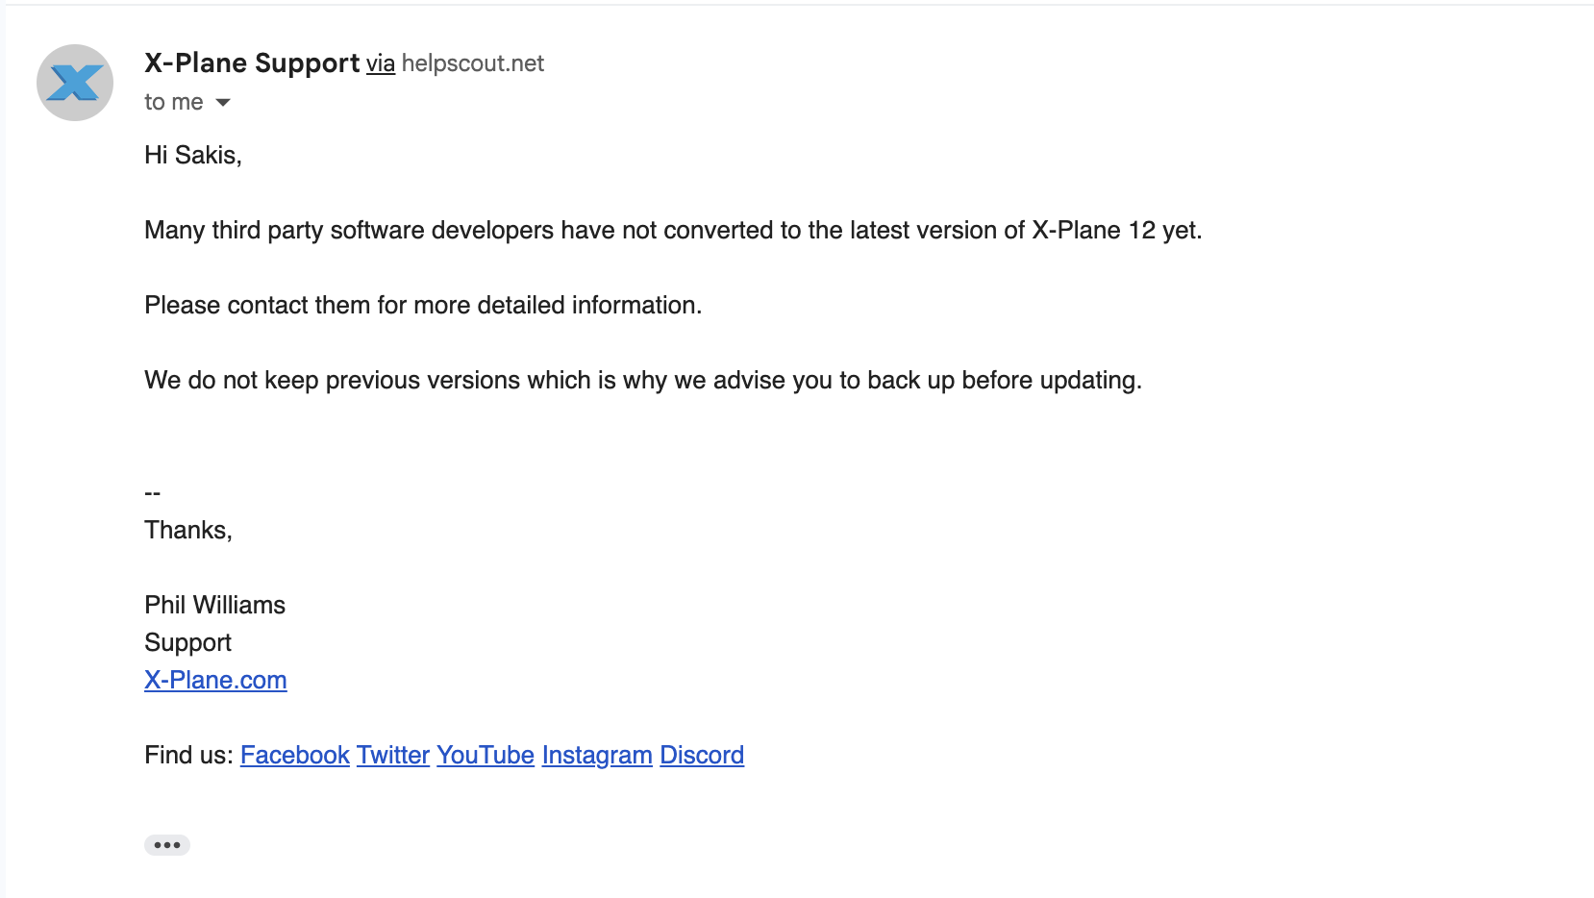Visit the Twitter link
This screenshot has width=1594, height=898.
392,755
